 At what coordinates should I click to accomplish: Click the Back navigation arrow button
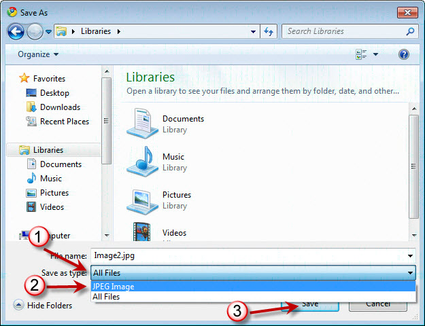tap(16, 31)
